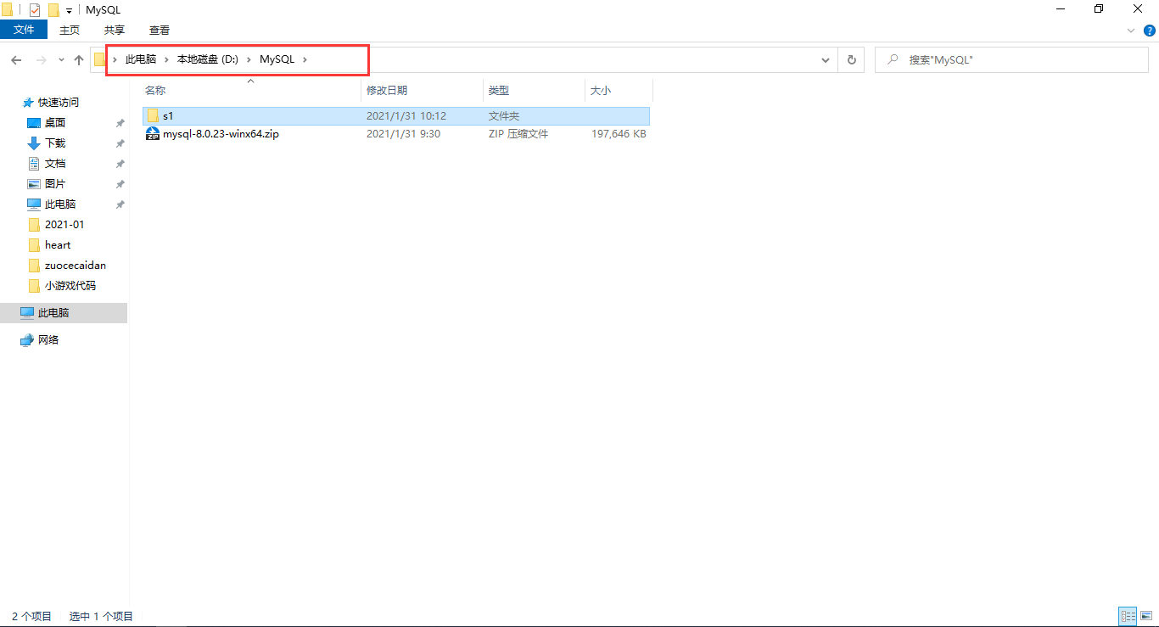The height and width of the screenshot is (627, 1159).
Task: Go forward with the Forward arrow
Action: [x=41, y=60]
